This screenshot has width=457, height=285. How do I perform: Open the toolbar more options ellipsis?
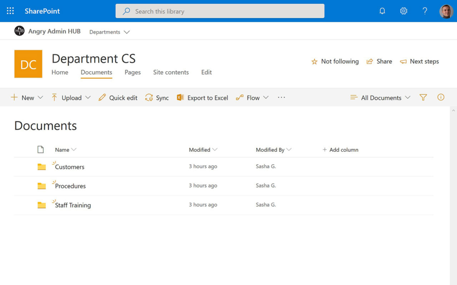click(282, 97)
